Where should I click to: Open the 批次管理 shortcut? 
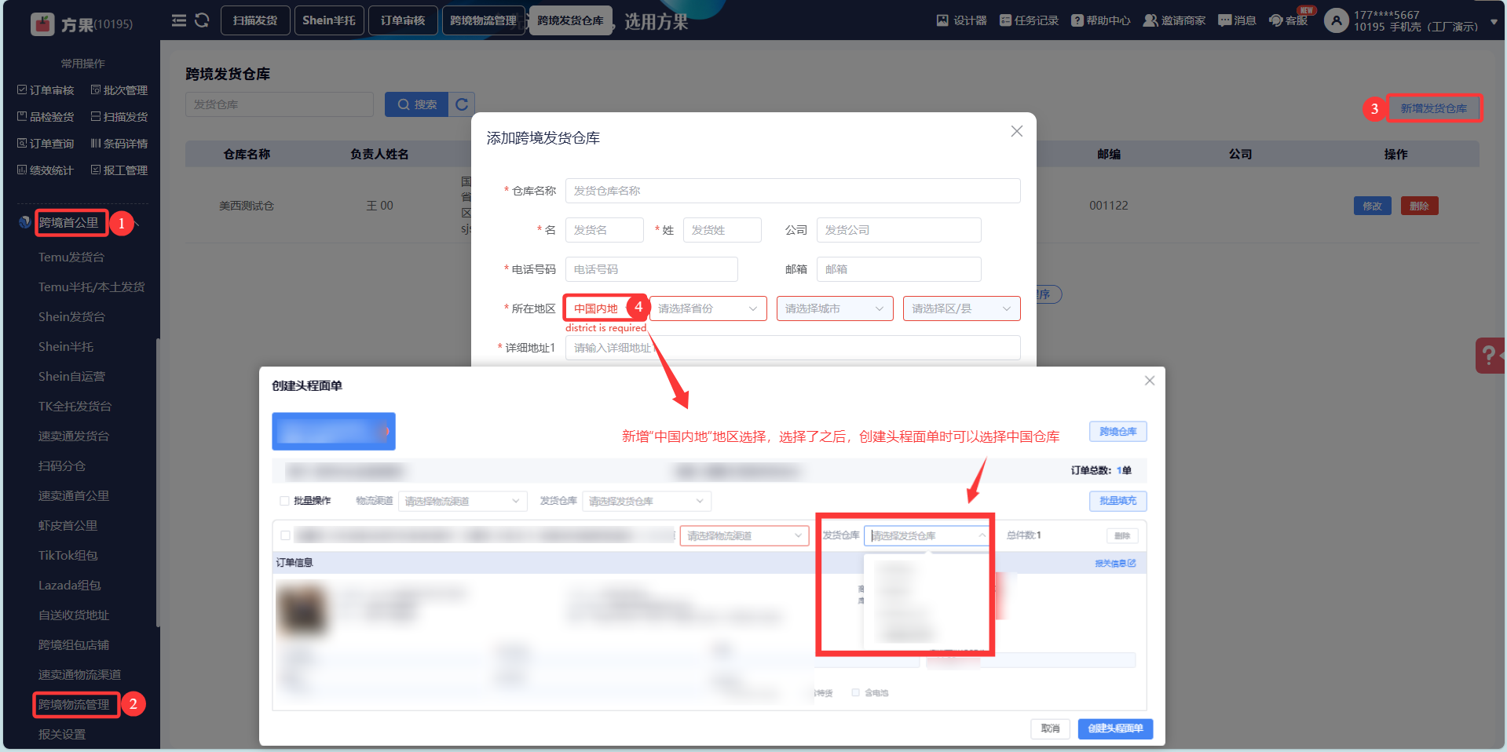coord(119,90)
